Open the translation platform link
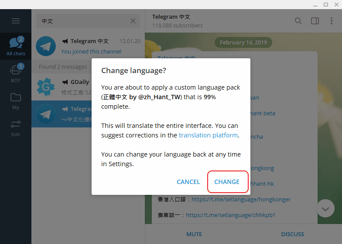342x244 pixels. pos(208,135)
